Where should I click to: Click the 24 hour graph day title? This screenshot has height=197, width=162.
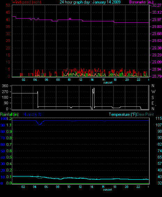tap(90, 2)
